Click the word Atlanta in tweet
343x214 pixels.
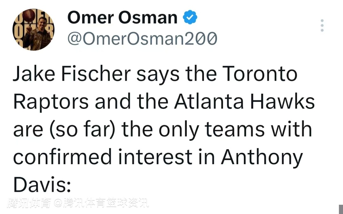pyautogui.click(x=209, y=102)
